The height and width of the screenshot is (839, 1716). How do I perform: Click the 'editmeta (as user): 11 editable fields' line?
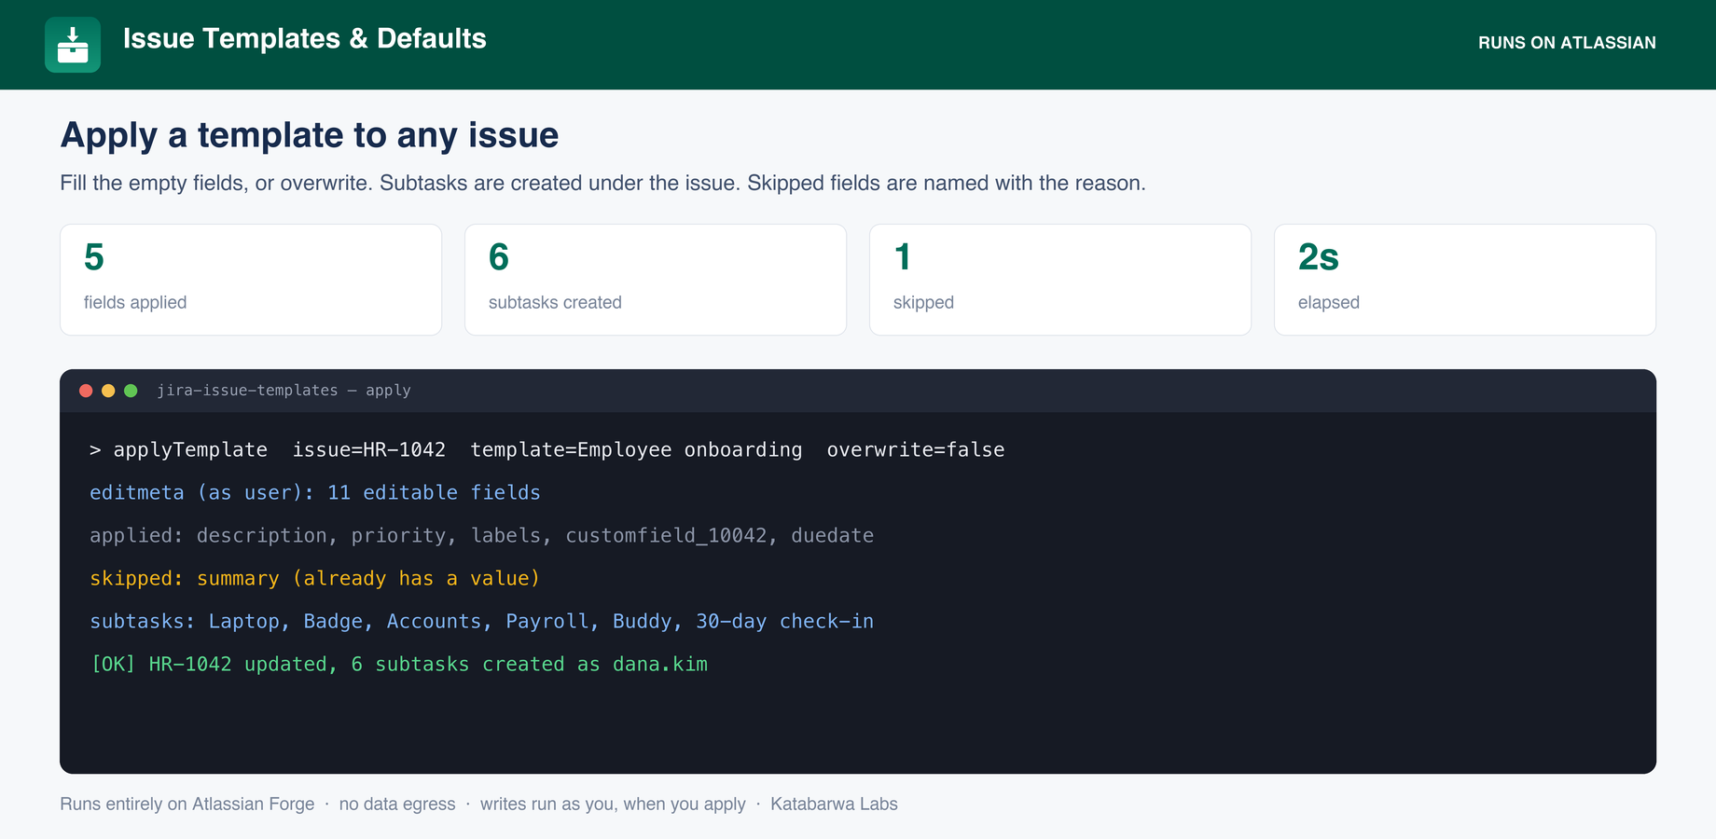[315, 492]
